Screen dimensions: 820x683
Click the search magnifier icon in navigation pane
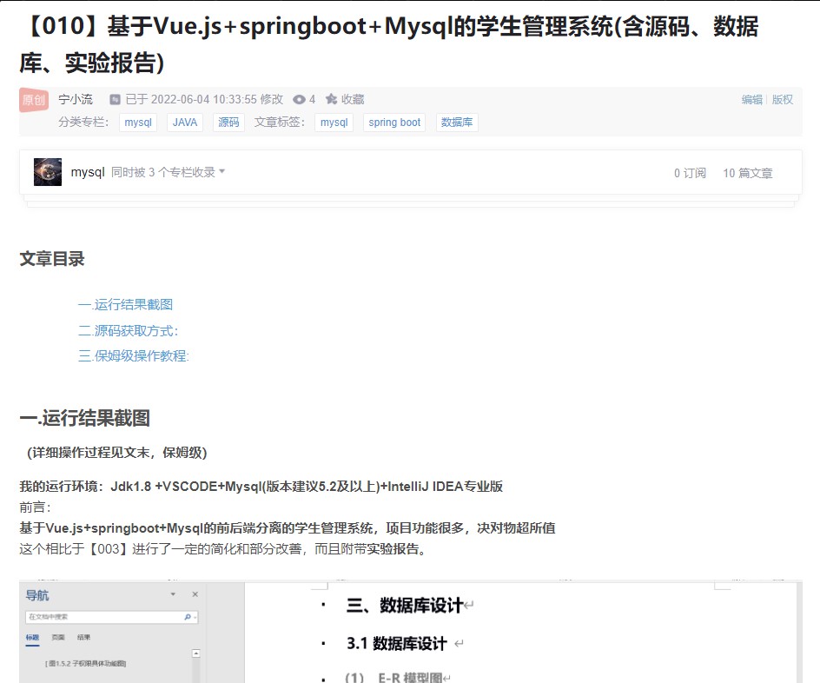tap(187, 617)
